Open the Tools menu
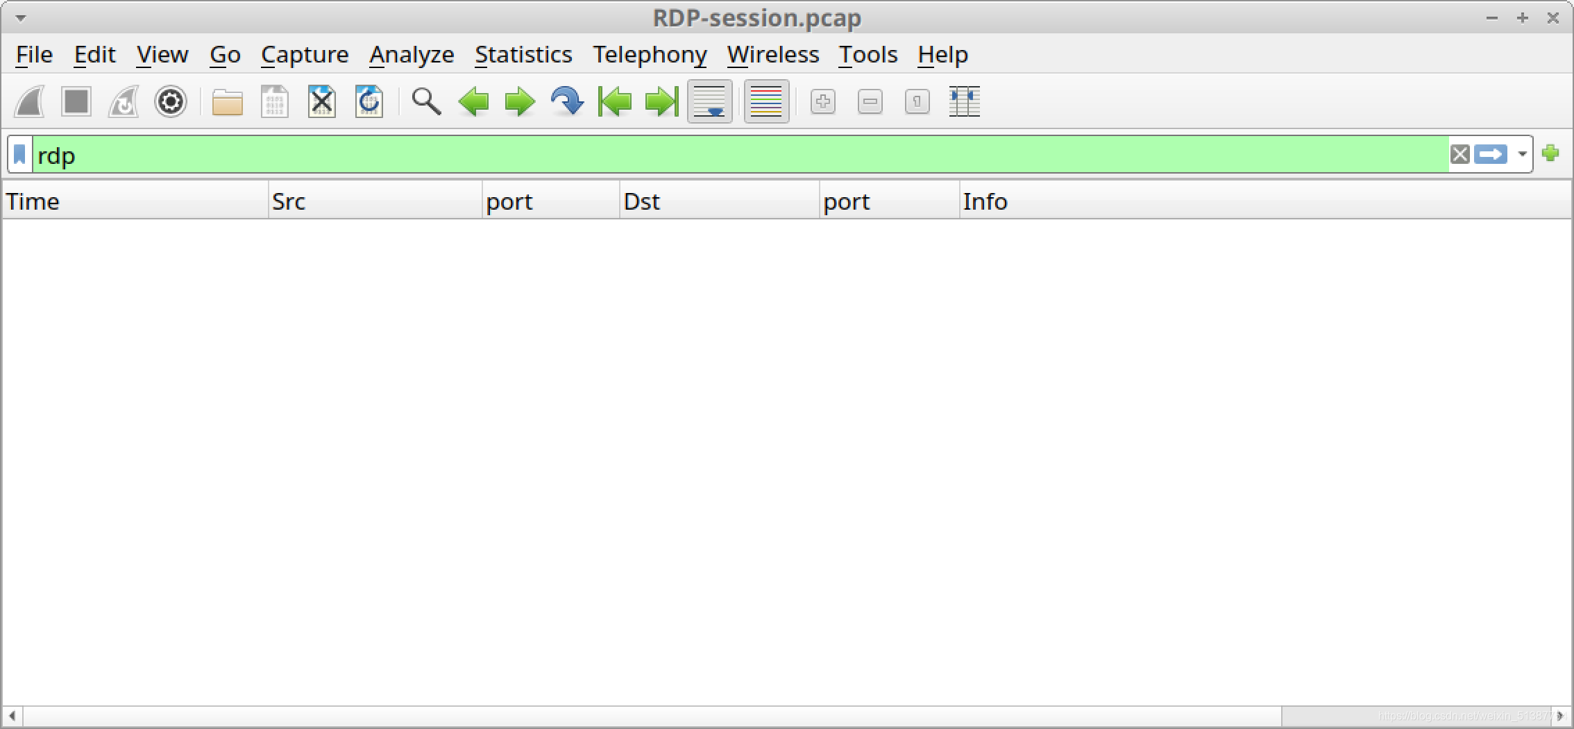The width and height of the screenshot is (1574, 729). click(868, 55)
